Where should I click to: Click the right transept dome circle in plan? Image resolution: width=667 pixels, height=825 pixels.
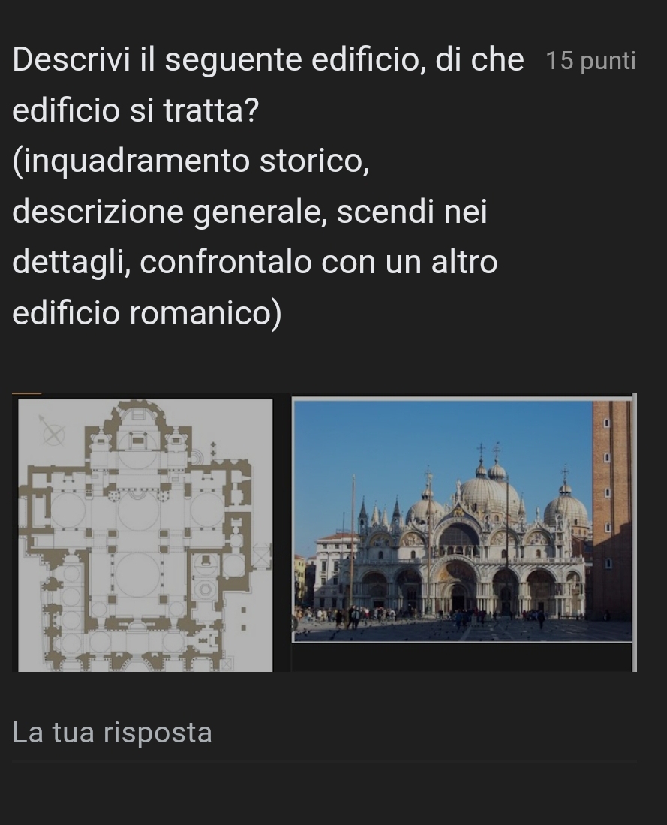[207, 510]
